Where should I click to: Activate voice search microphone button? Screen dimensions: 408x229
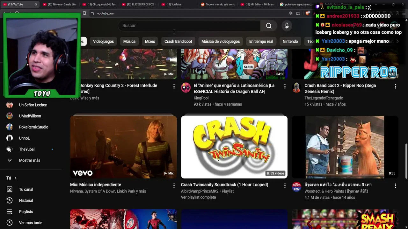[287, 26]
